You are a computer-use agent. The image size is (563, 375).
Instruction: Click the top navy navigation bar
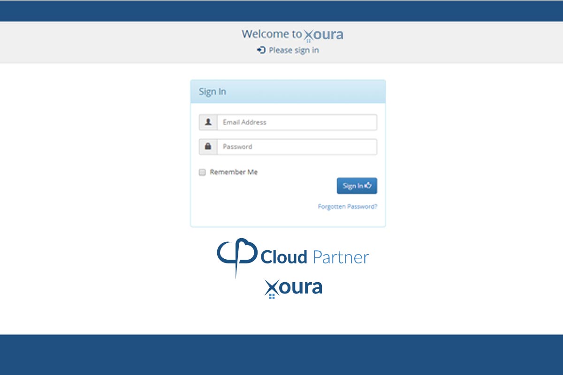(x=281, y=10)
